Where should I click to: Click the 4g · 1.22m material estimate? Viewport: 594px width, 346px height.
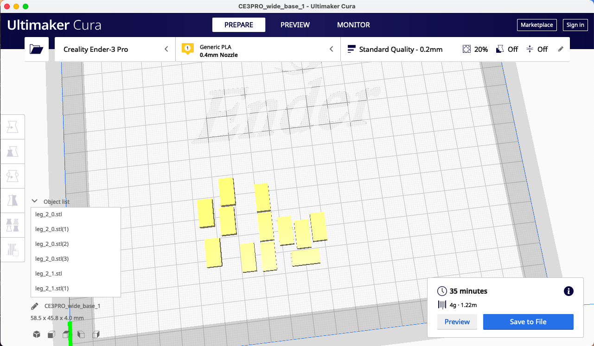463,305
